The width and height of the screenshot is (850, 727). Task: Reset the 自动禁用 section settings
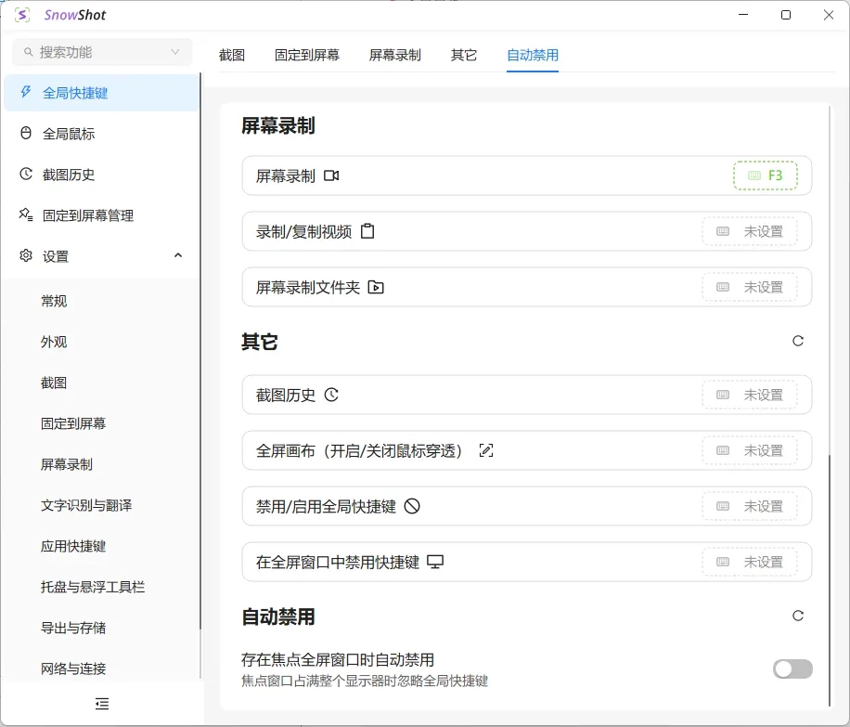click(x=798, y=616)
